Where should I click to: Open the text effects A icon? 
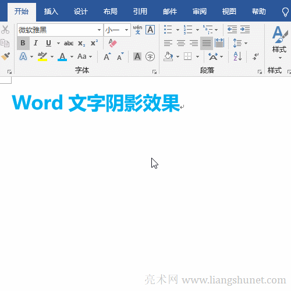(x=23, y=56)
